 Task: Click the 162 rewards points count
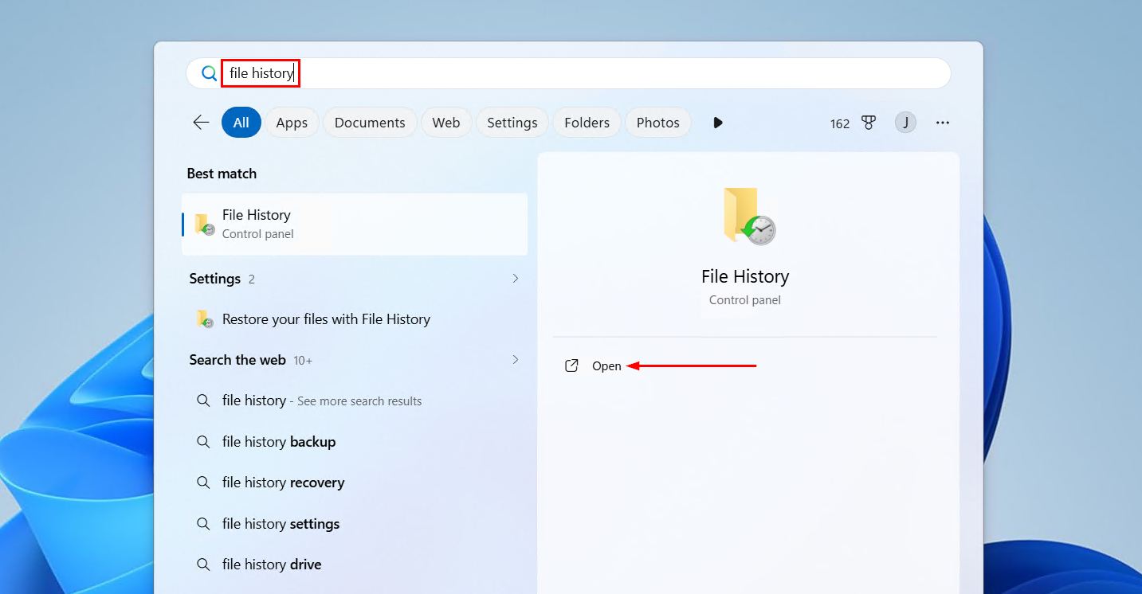pos(840,123)
